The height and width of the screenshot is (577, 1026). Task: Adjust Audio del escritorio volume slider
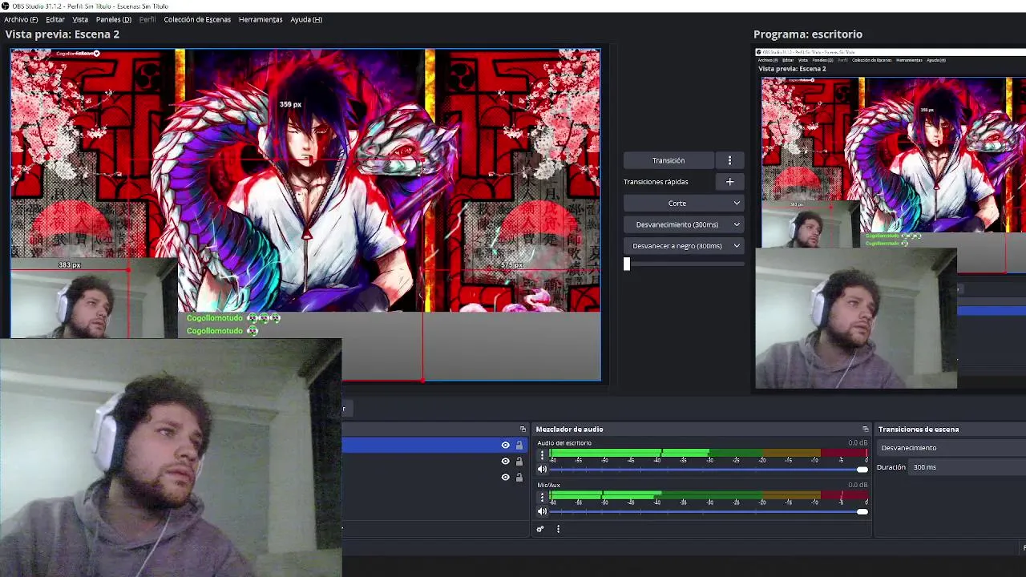pyautogui.click(x=709, y=469)
